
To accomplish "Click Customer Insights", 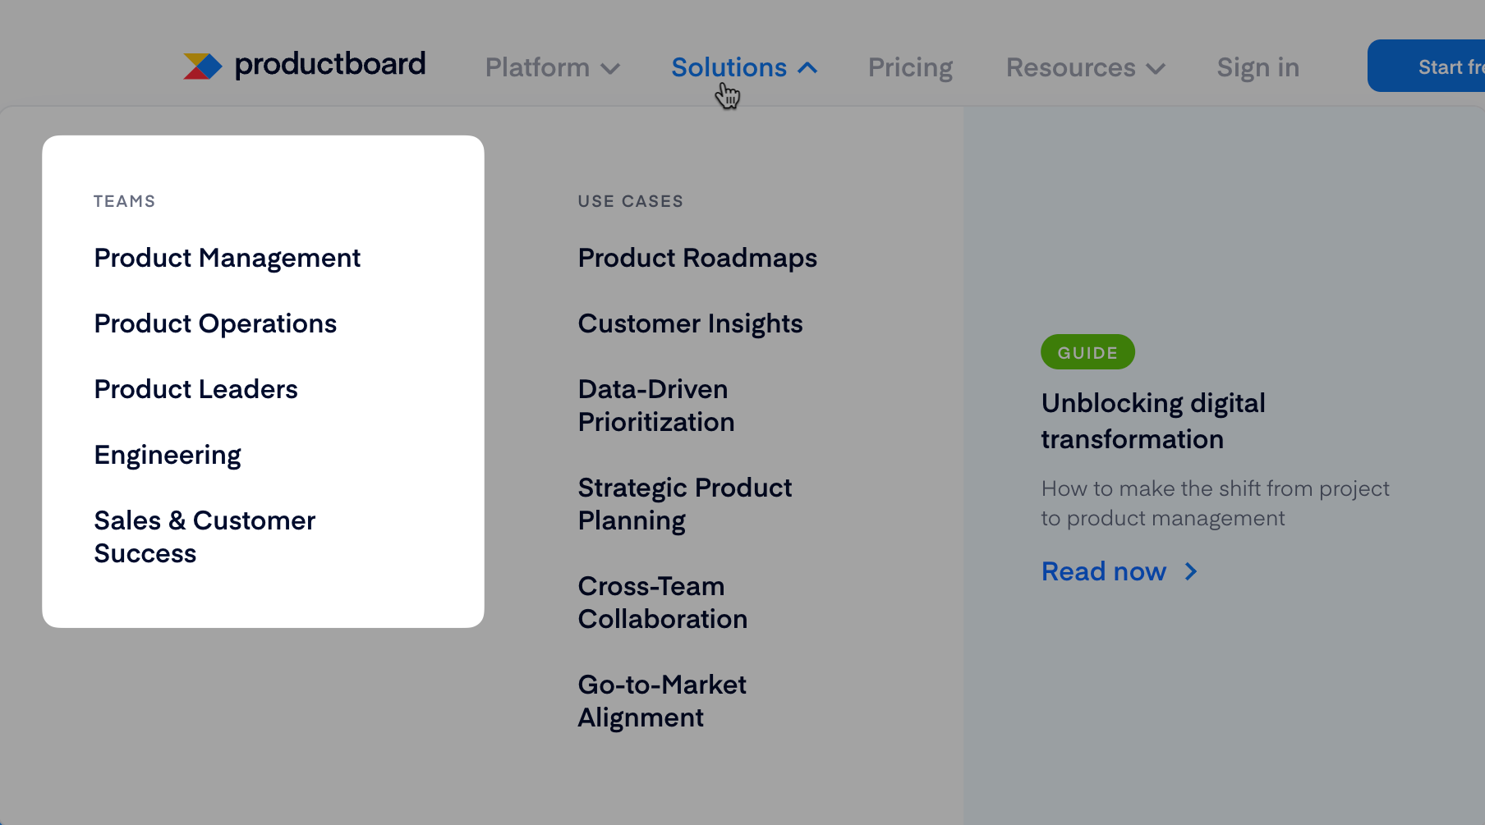I will coord(690,323).
